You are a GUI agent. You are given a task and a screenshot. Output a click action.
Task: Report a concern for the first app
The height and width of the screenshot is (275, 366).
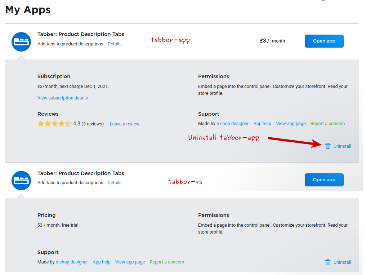tap(327, 124)
